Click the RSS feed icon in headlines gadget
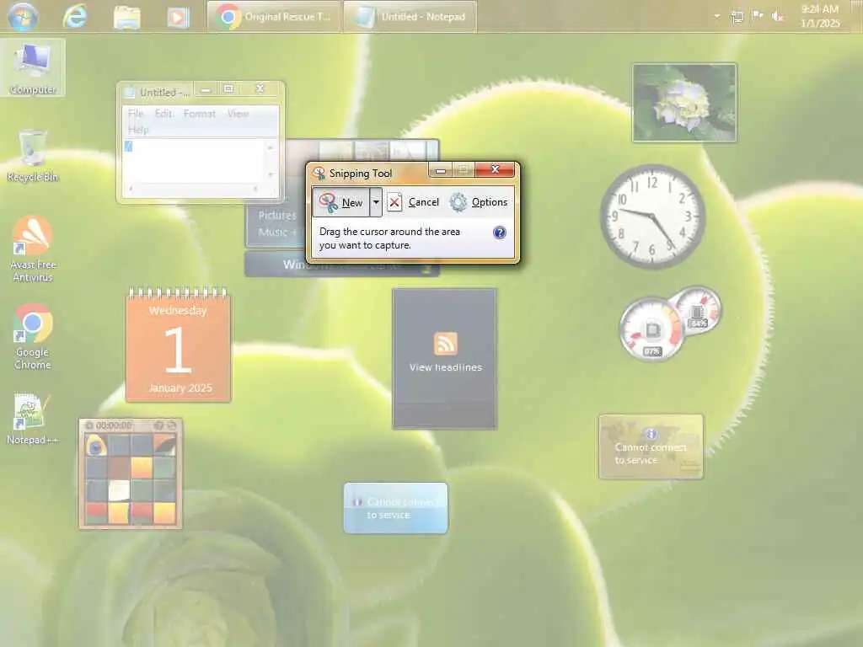The image size is (863, 647). point(445,344)
